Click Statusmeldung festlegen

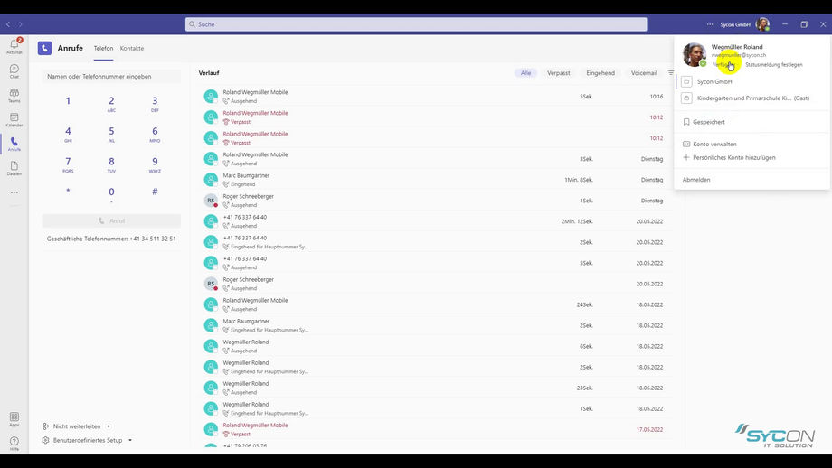point(773,65)
